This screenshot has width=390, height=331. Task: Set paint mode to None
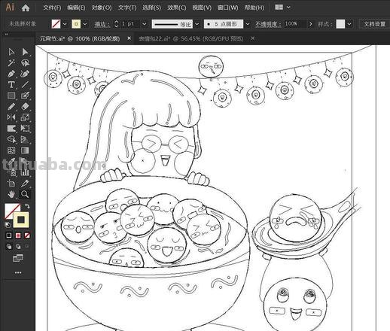(x=27, y=235)
